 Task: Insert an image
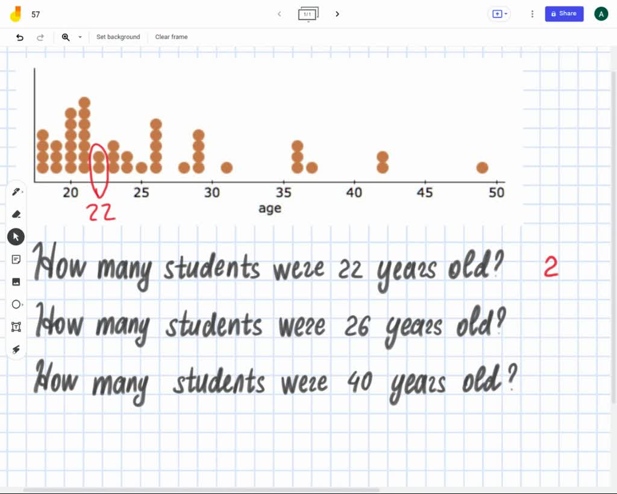click(16, 281)
